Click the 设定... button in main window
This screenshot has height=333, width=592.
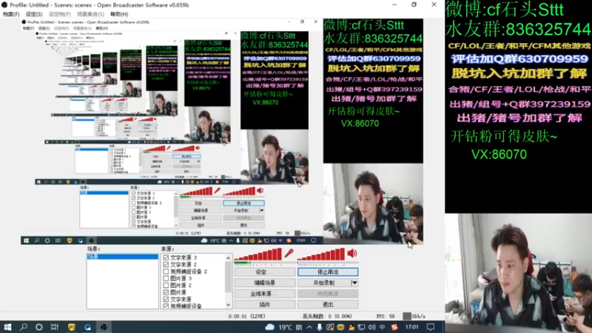pyautogui.click(x=265, y=272)
